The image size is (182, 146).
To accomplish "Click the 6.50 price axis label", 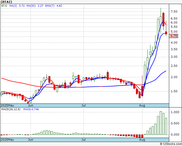I will [174, 18].
